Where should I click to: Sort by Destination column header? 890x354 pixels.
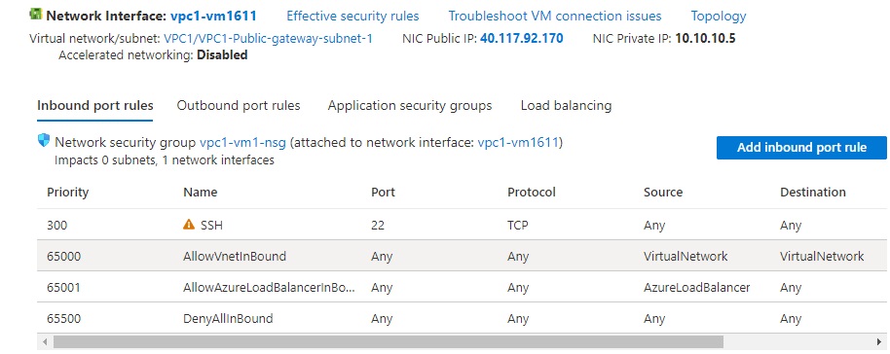click(813, 193)
